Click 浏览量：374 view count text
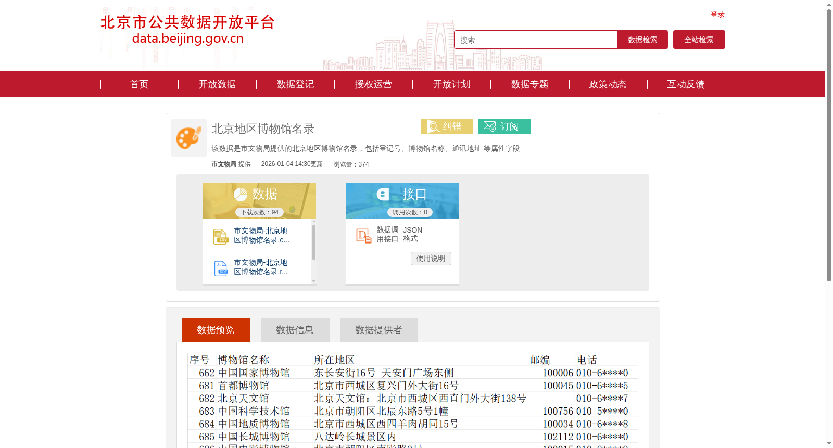833x448 pixels. click(x=351, y=164)
